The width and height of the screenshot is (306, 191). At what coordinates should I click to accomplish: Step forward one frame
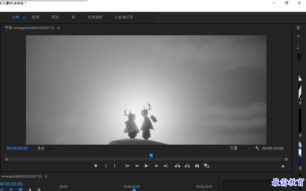(x=156, y=166)
